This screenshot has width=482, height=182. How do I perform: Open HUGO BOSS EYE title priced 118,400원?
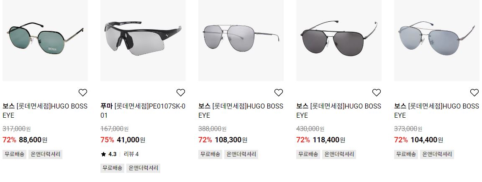pos(339,111)
